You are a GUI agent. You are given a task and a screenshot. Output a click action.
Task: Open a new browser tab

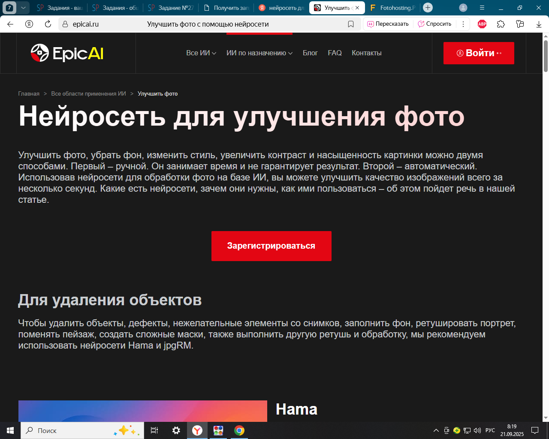pos(428,8)
